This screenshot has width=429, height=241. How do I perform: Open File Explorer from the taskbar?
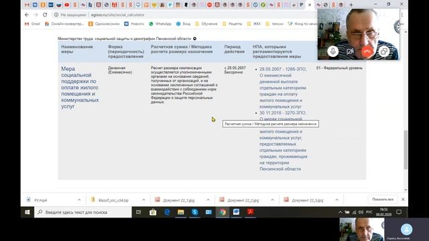click(x=181, y=212)
